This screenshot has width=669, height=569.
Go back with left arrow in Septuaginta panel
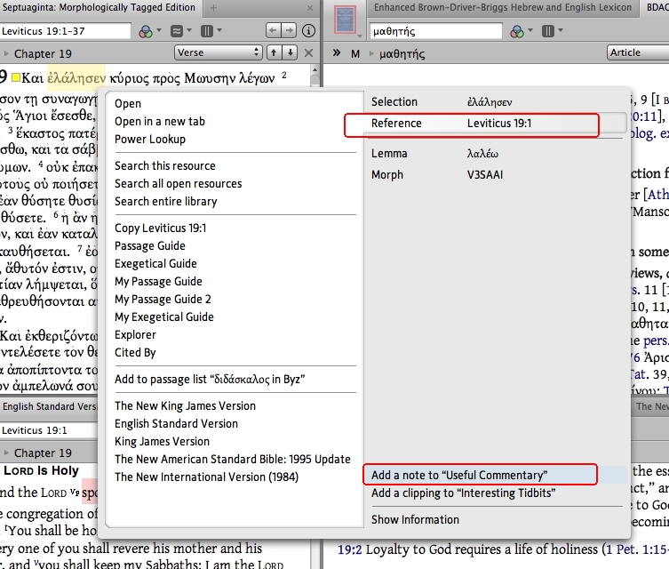pyautogui.click(x=273, y=30)
